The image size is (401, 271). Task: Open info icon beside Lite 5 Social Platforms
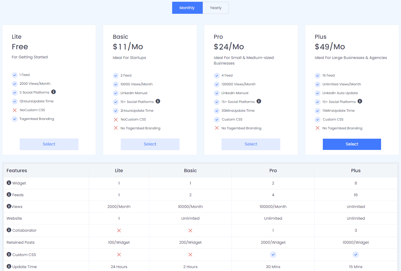pos(53,92)
